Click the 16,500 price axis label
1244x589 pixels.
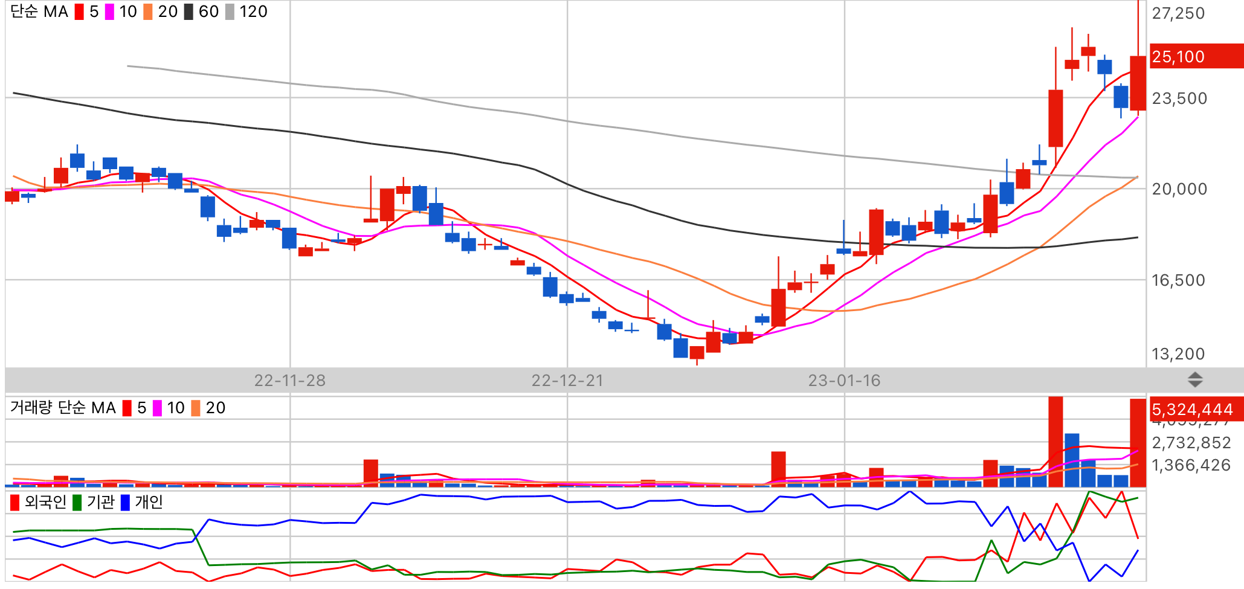(x=1178, y=280)
